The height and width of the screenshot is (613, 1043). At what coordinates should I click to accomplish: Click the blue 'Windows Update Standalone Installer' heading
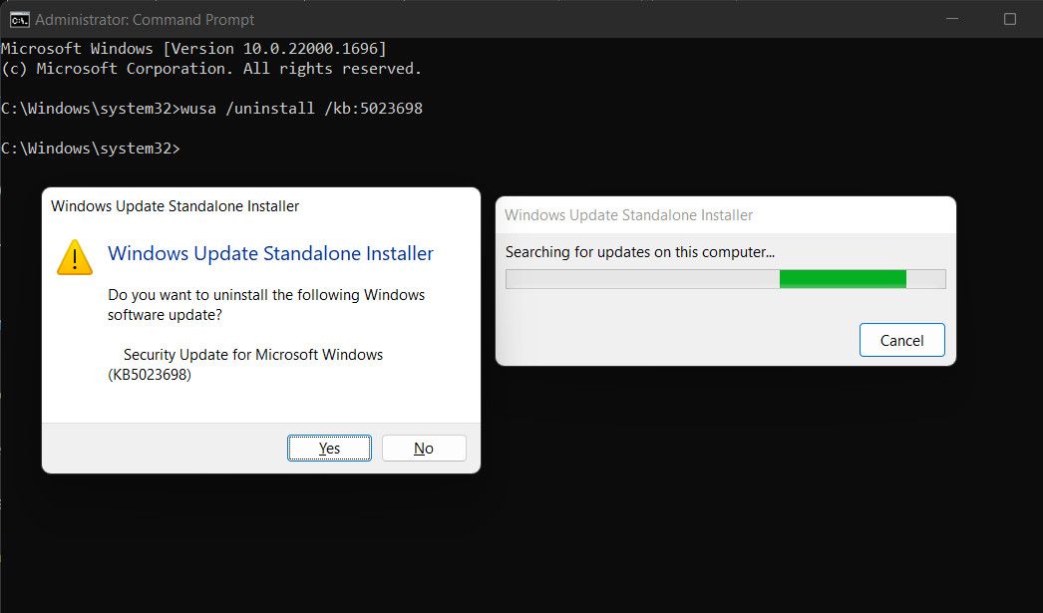click(271, 253)
